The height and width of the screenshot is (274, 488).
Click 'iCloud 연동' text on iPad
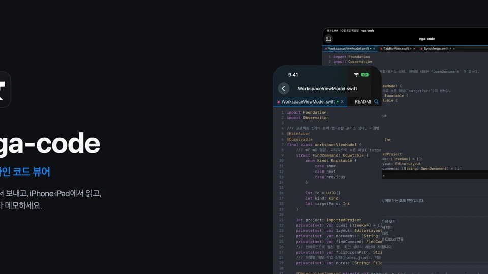[x=394, y=239]
